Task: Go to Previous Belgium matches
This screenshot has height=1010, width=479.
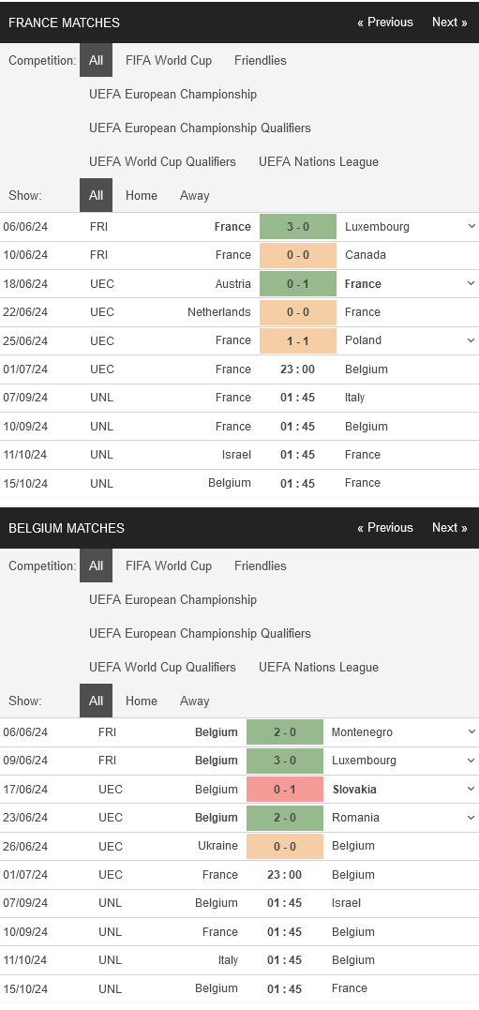Action: pyautogui.click(x=385, y=528)
